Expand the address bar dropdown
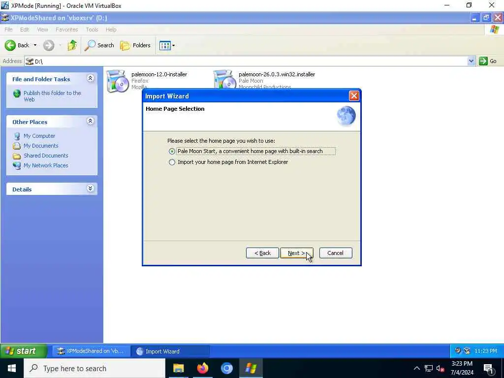The height and width of the screenshot is (378, 504). pos(471,61)
